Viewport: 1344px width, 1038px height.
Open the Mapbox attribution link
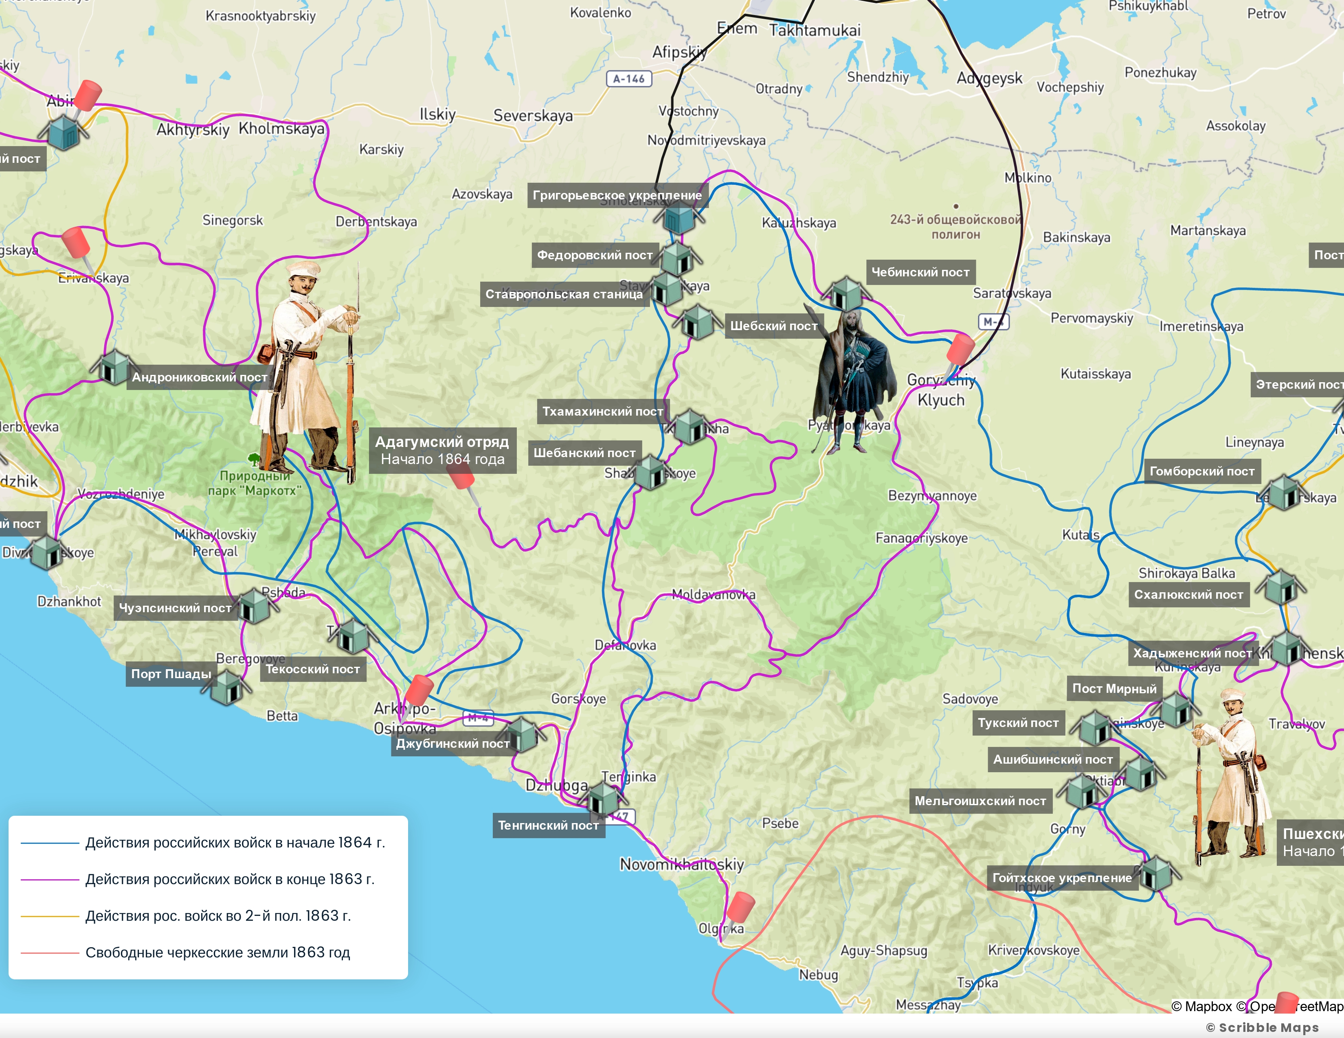pos(1202,1006)
